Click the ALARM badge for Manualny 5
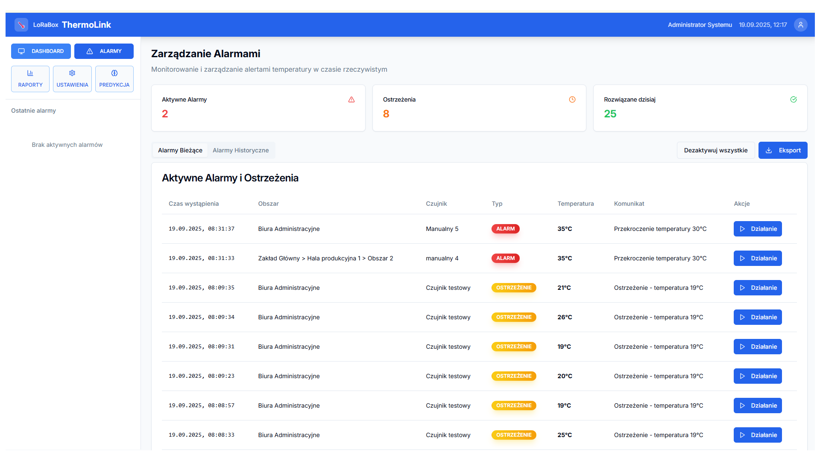Screen dimensions: 820x461 click(505, 229)
